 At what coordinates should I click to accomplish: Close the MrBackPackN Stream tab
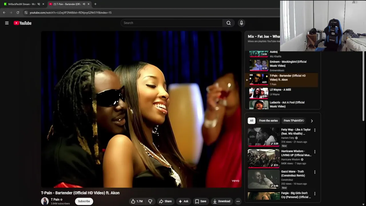(x=43, y=4)
